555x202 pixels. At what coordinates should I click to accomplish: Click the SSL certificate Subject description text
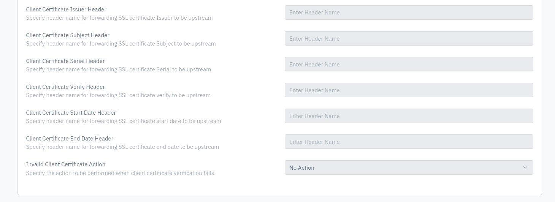point(121,43)
